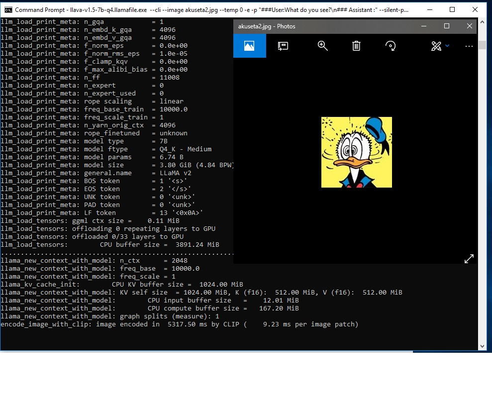492x412 pixels.
Task: Click the 'CPU compute buffer size = 167.20 MiB' line
Action: coord(150,309)
